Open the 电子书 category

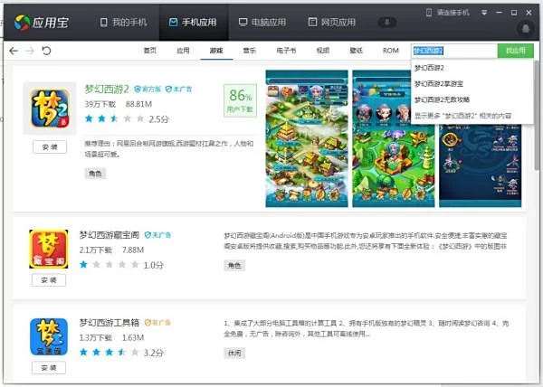[x=286, y=51]
